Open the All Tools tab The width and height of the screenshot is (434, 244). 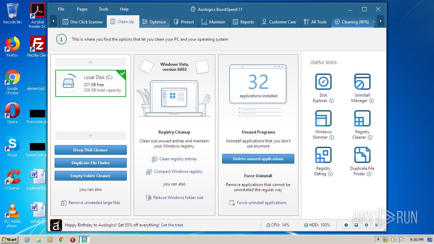tap(315, 22)
